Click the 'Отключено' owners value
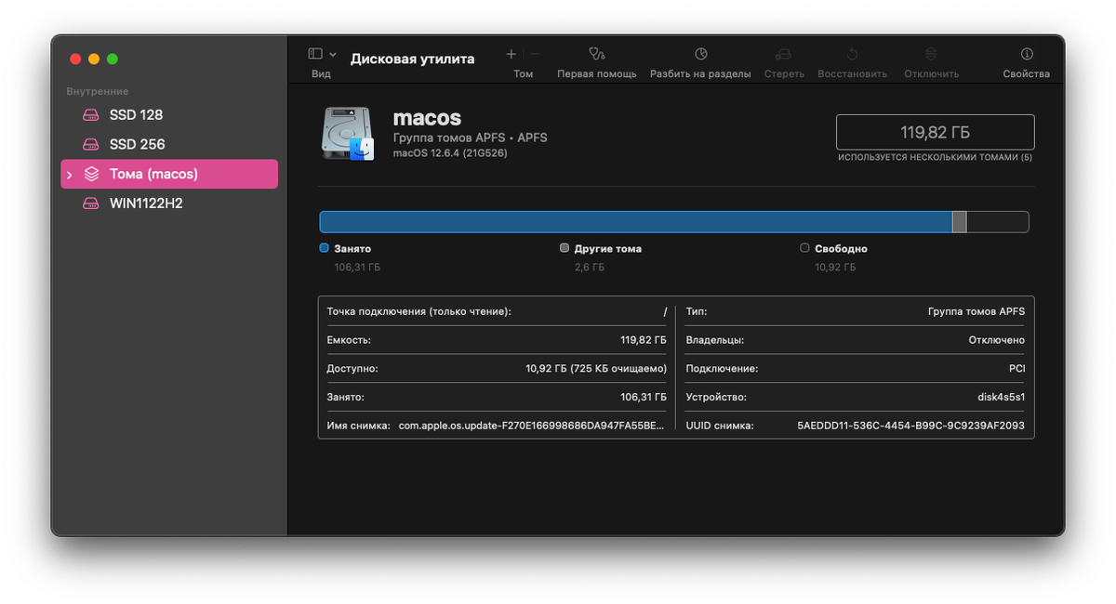1116x604 pixels. point(997,340)
